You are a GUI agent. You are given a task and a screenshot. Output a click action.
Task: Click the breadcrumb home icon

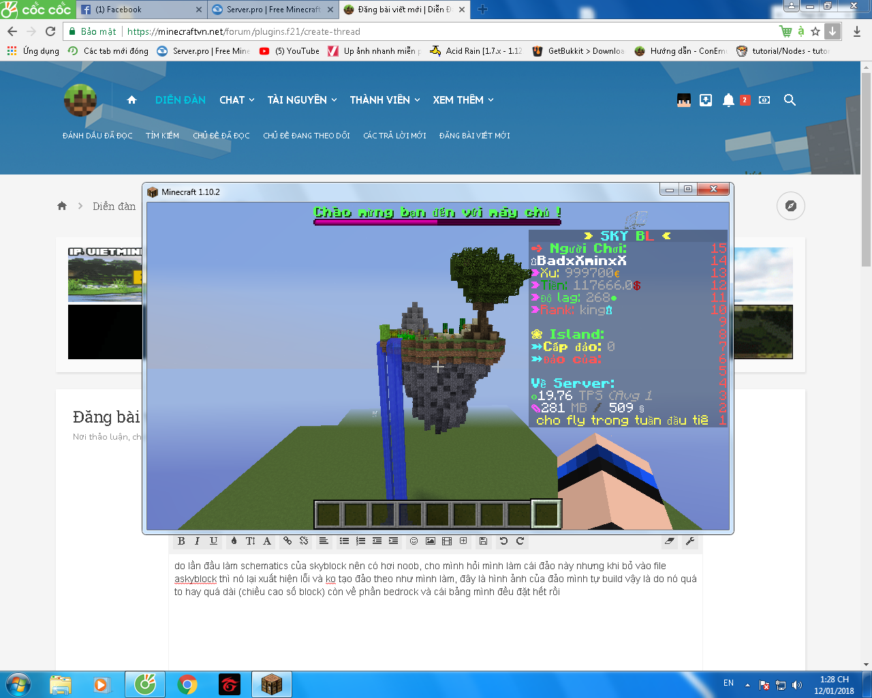pyautogui.click(x=62, y=206)
